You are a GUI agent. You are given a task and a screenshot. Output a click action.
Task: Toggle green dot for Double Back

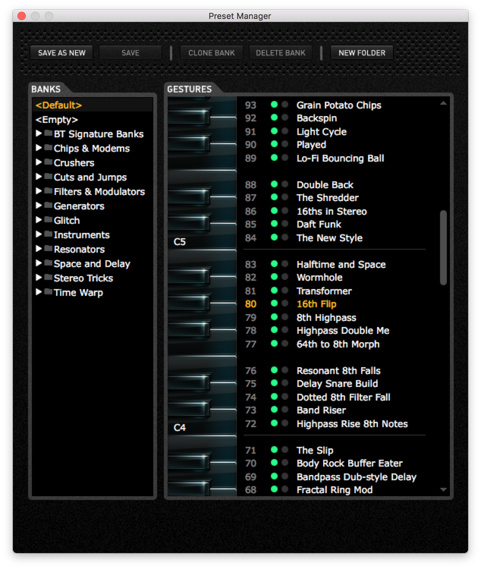coord(274,184)
